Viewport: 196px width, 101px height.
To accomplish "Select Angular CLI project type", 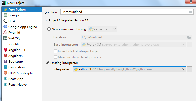I will point(22,50).
